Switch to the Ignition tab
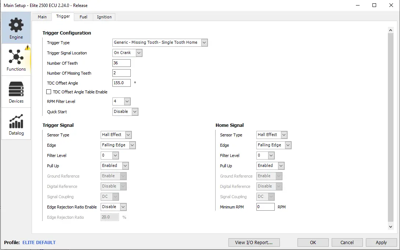The width and height of the screenshot is (400, 250). click(x=104, y=17)
